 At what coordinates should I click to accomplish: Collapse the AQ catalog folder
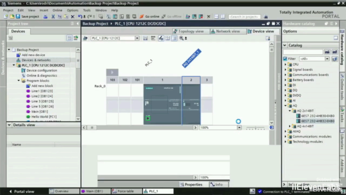pos(285,106)
